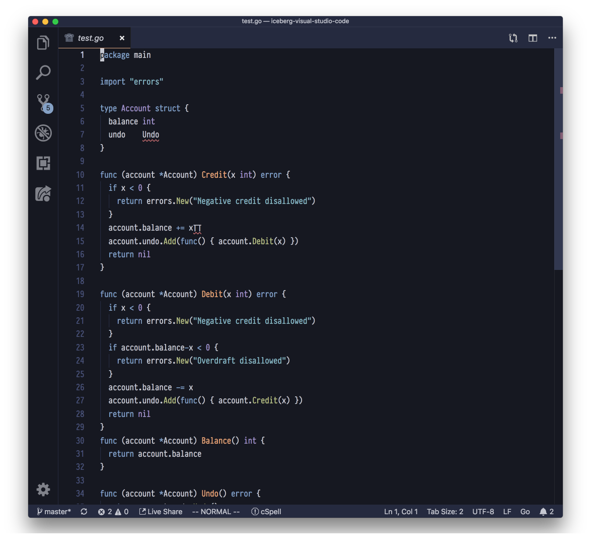Click "errors" import string on line 3
The width and height of the screenshot is (591, 558).
point(146,82)
